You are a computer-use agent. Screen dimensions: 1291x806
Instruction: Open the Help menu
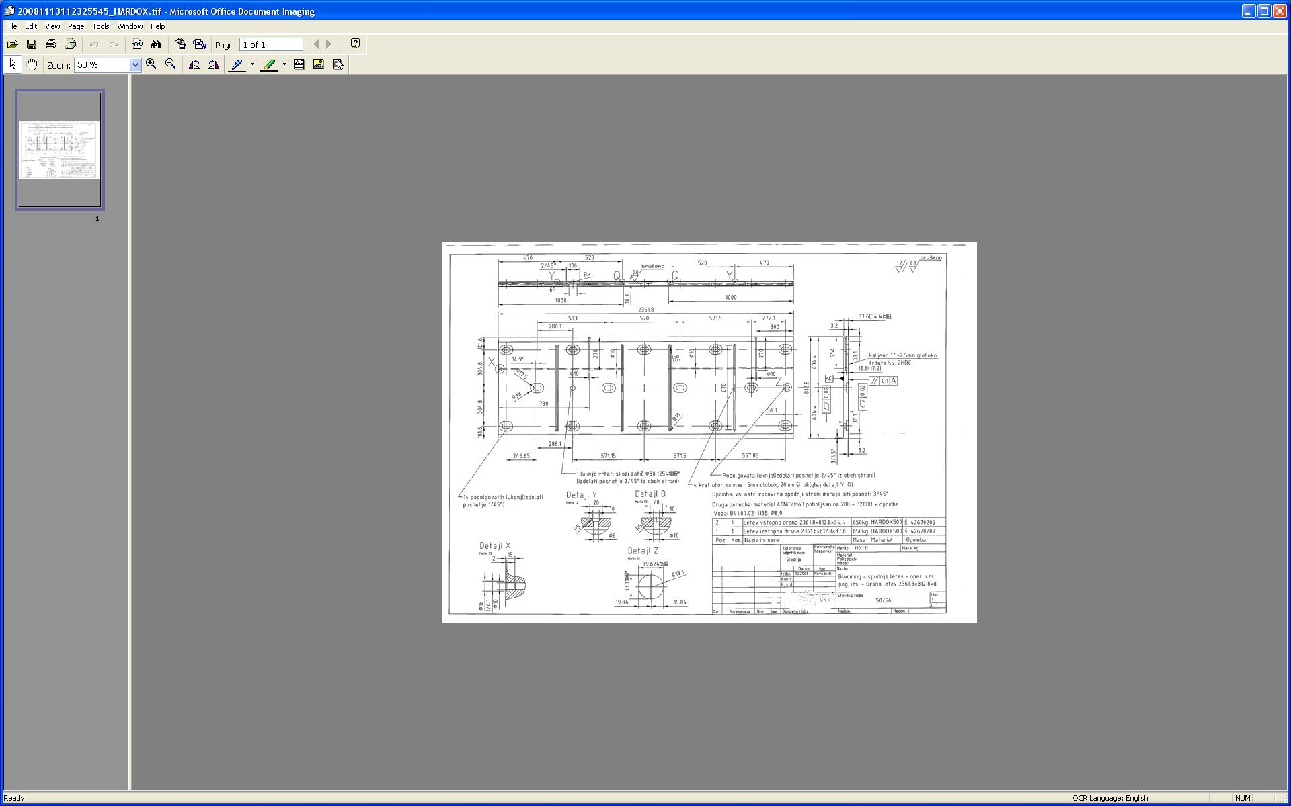coord(157,26)
